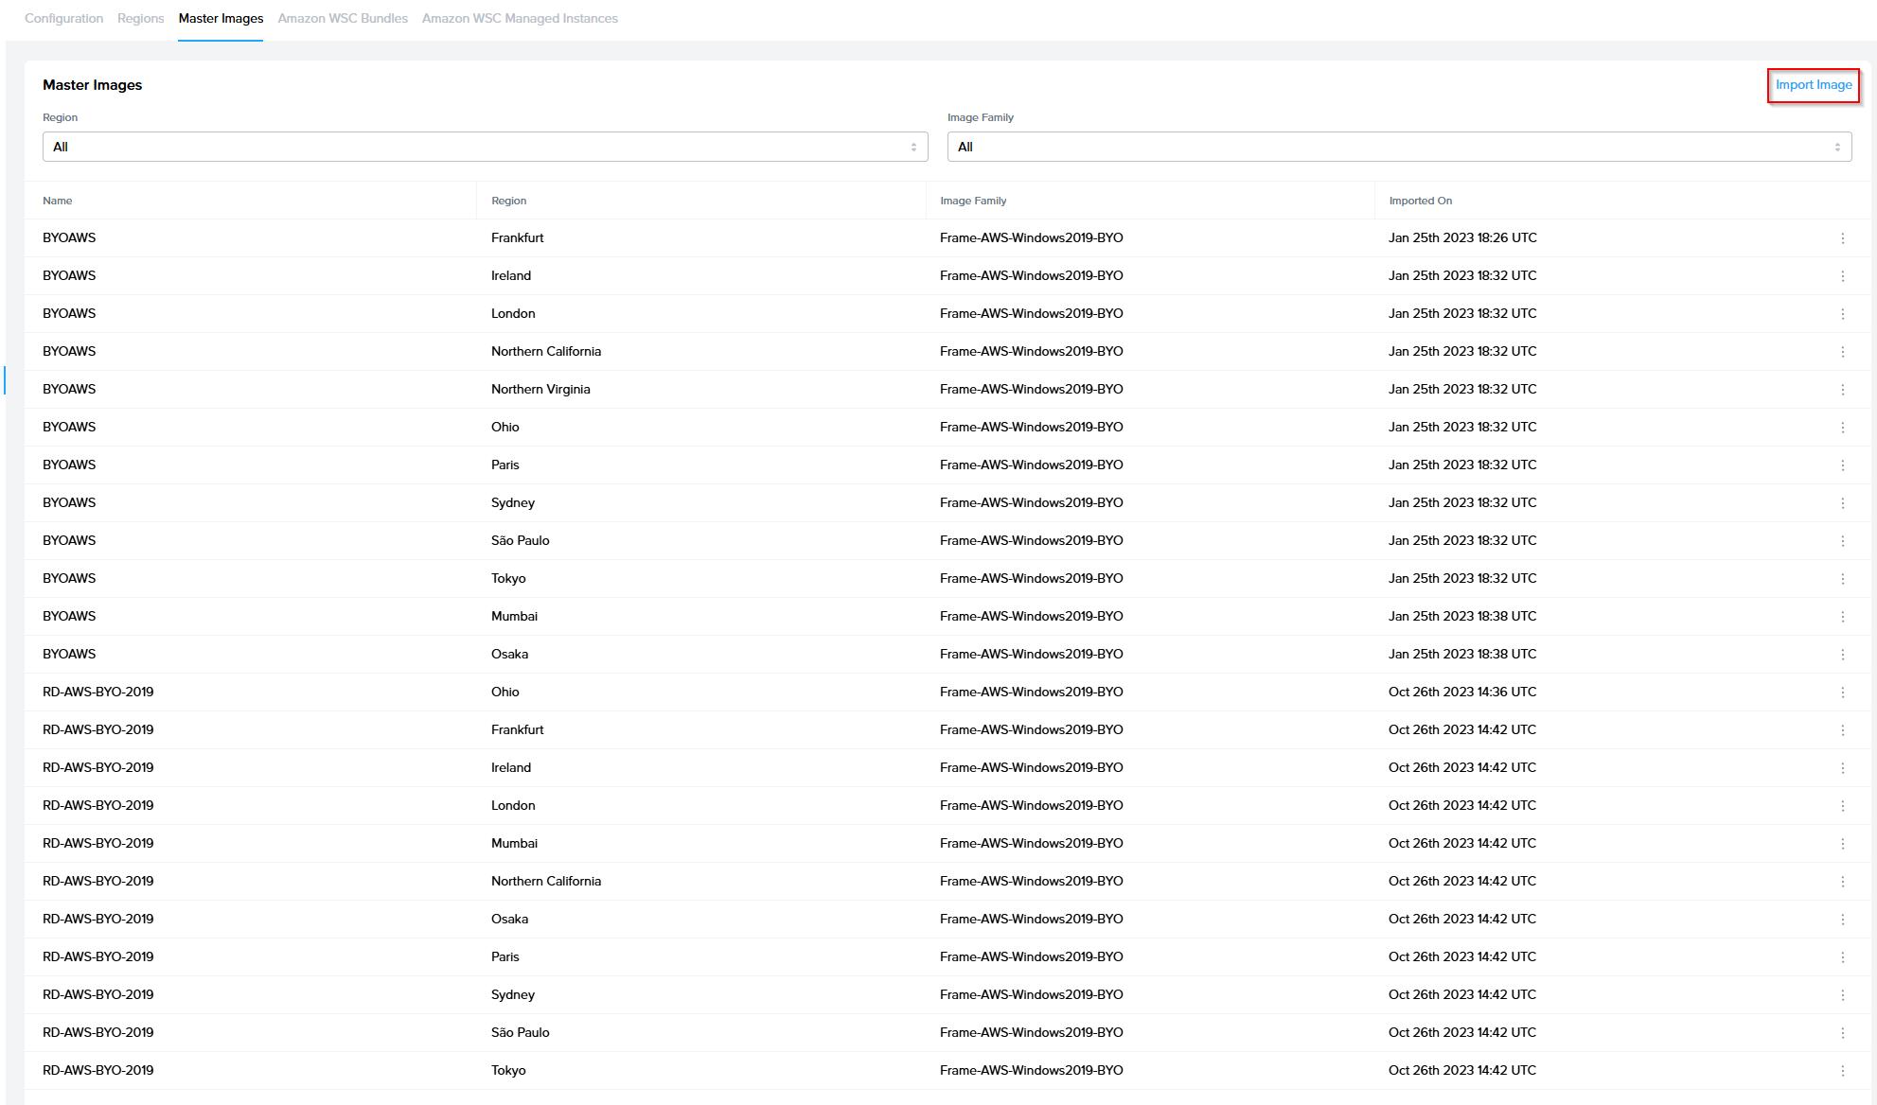The width and height of the screenshot is (1877, 1105).
Task: Click the Imported On column header
Action: click(1420, 201)
